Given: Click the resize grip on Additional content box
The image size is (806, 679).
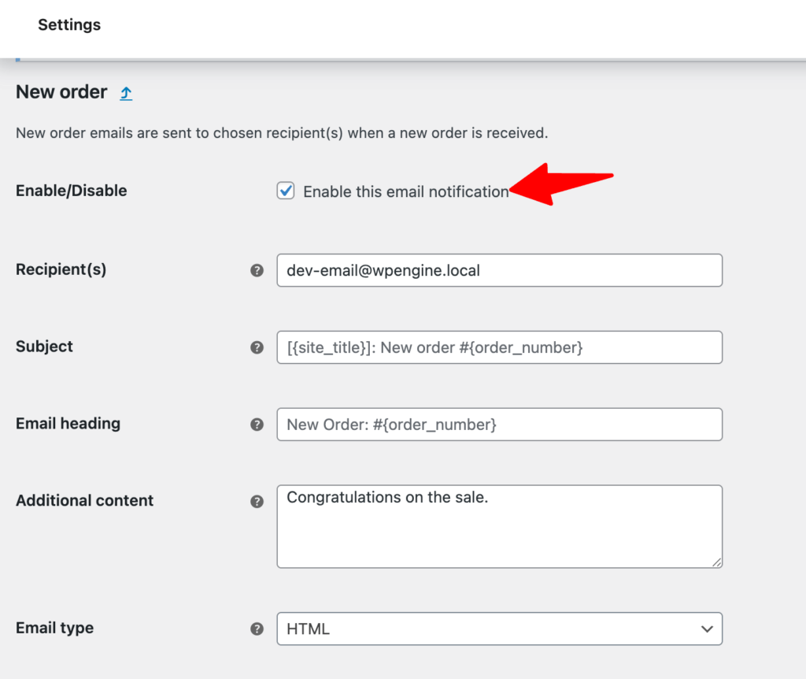Looking at the screenshot, I should pos(717,562).
